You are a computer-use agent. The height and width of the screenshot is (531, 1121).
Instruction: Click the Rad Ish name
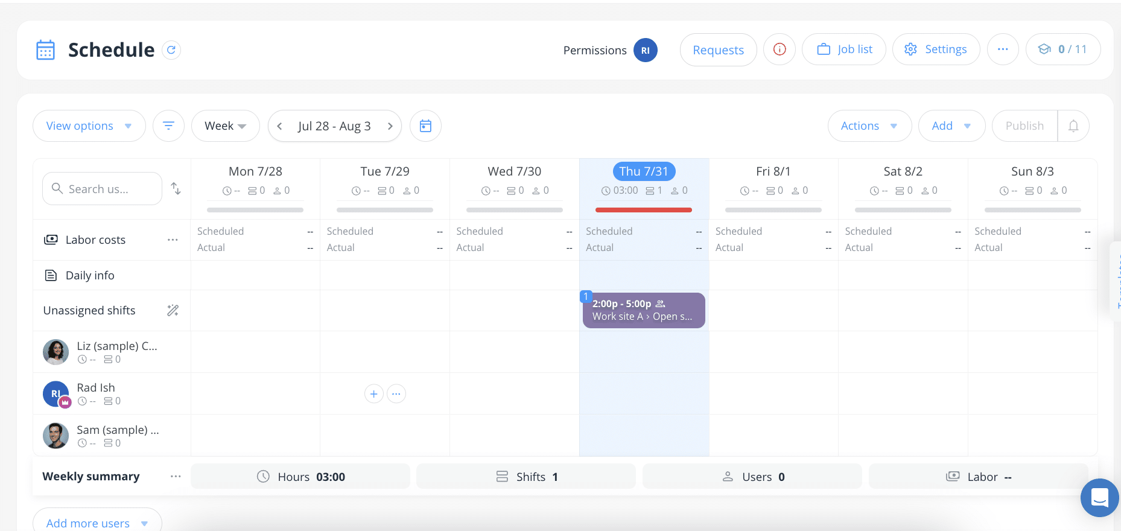tap(96, 387)
